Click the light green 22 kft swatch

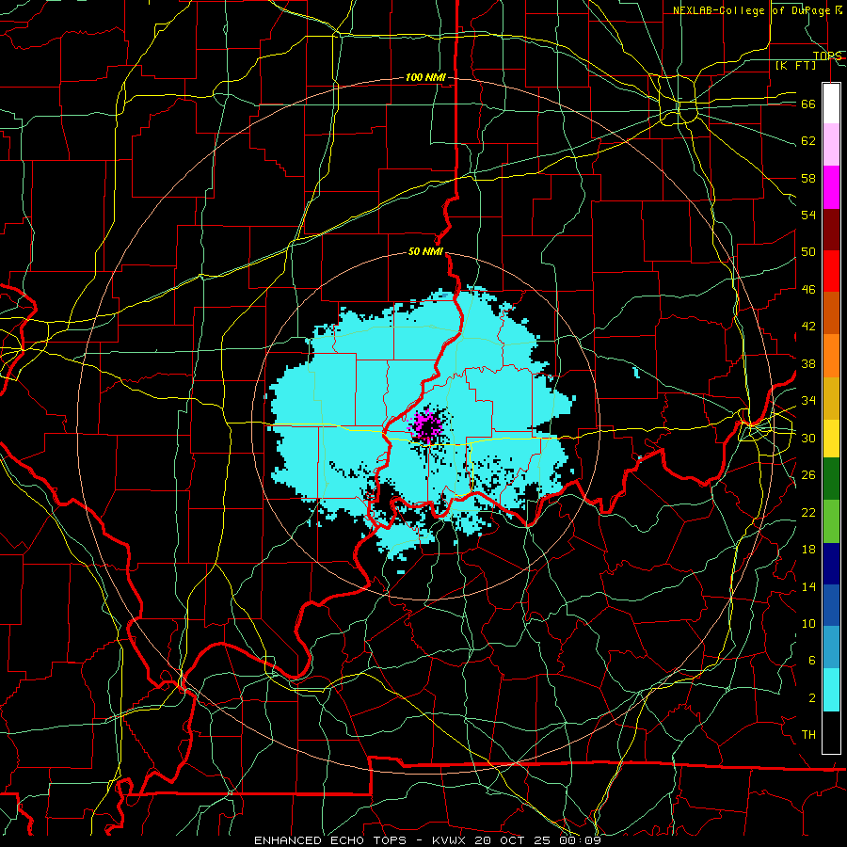pos(831,520)
